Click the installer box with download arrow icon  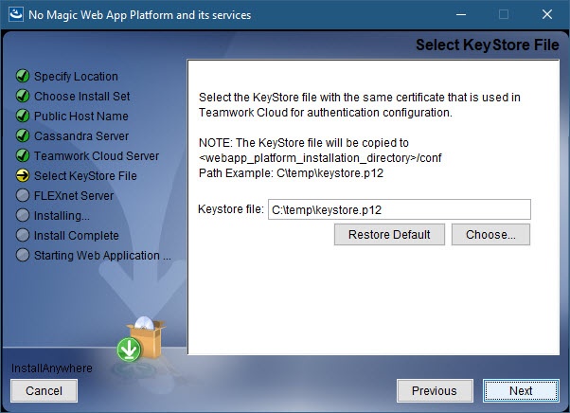point(141,339)
